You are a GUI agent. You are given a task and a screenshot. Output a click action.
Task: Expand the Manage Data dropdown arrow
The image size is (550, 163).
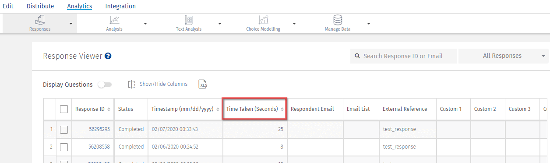pyautogui.click(x=369, y=24)
